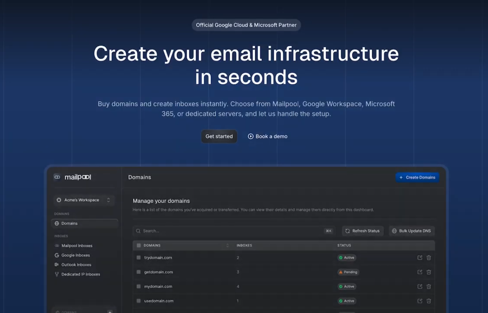Open Domains in the sidebar
The width and height of the screenshot is (488, 313).
(84, 223)
